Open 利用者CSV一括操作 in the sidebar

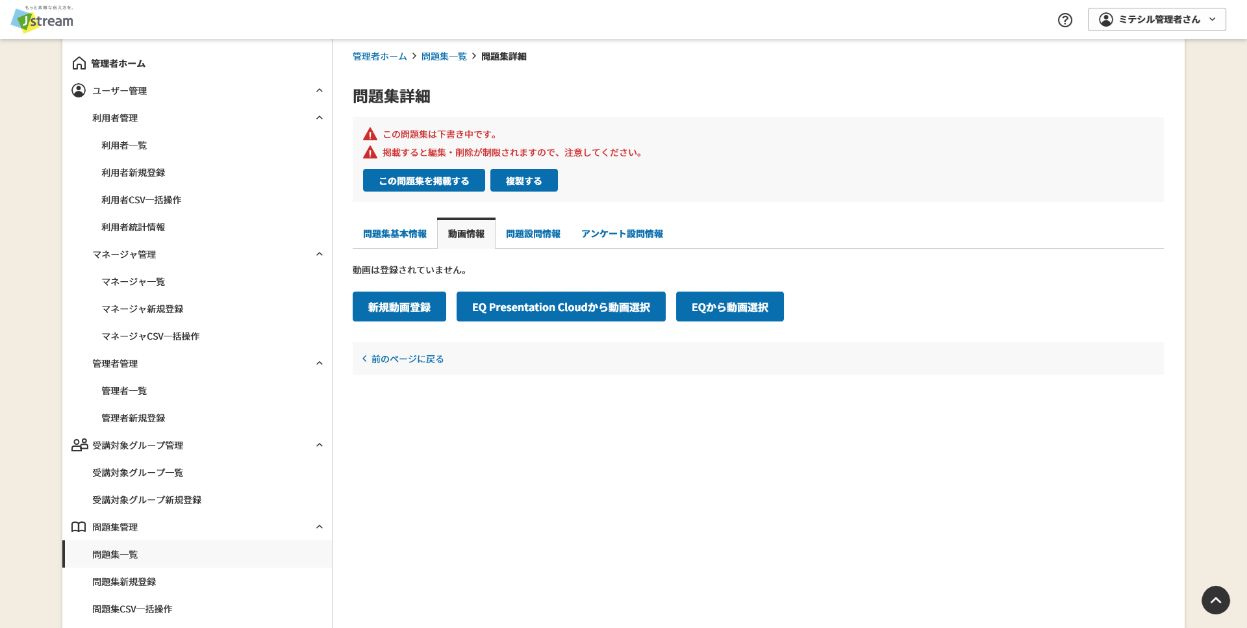coord(142,200)
